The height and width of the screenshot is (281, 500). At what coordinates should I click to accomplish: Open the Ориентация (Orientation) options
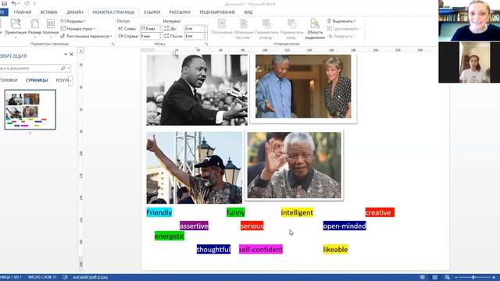(x=16, y=28)
